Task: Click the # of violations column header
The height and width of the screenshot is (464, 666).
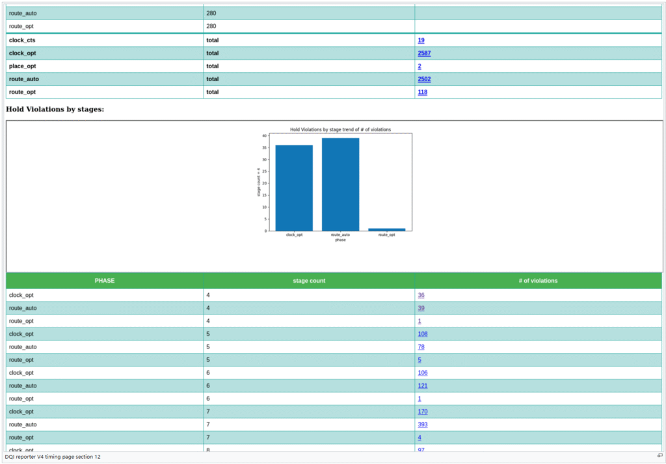Action: (x=538, y=281)
